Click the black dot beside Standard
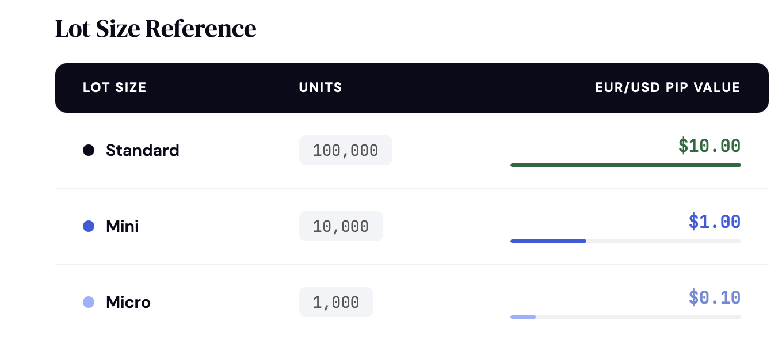 89,150
